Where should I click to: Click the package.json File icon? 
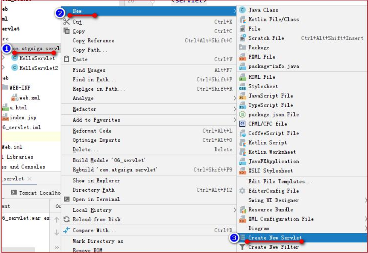pyautogui.click(x=242, y=114)
